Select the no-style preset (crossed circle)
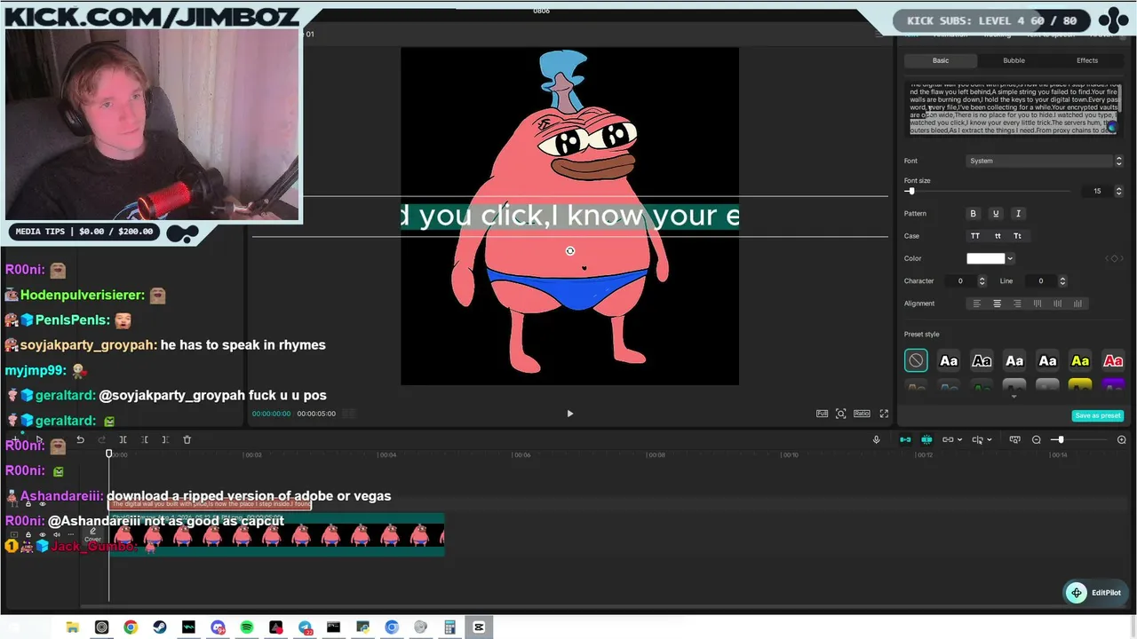 click(916, 360)
